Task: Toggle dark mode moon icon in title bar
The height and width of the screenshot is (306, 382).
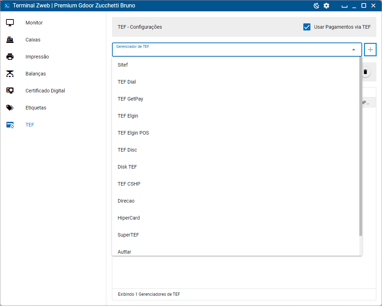Action: click(x=316, y=6)
